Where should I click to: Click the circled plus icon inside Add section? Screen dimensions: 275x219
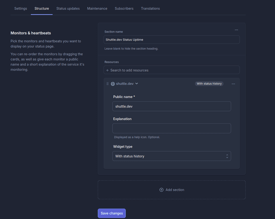(x=161, y=190)
